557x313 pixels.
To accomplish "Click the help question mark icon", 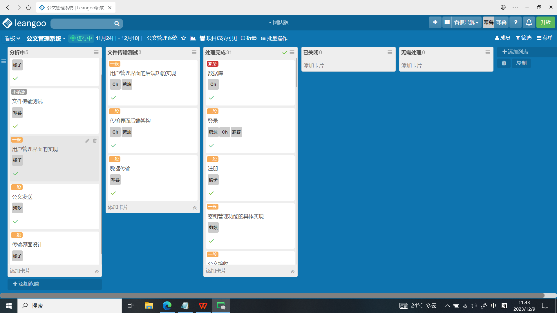I will [x=516, y=22].
